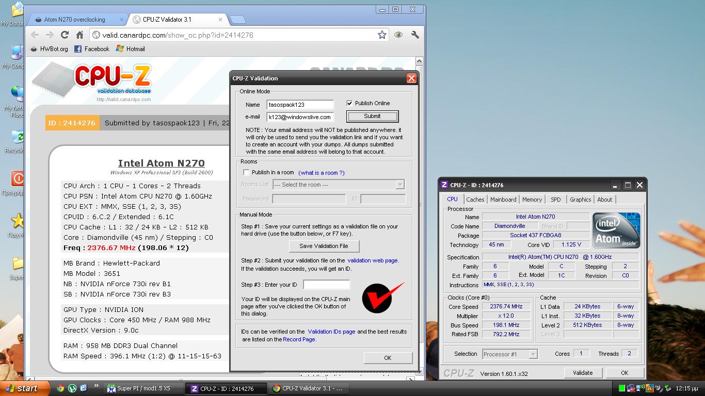
Task: Expand the Processor #1 selection dropdown
Action: pyautogui.click(x=533, y=354)
